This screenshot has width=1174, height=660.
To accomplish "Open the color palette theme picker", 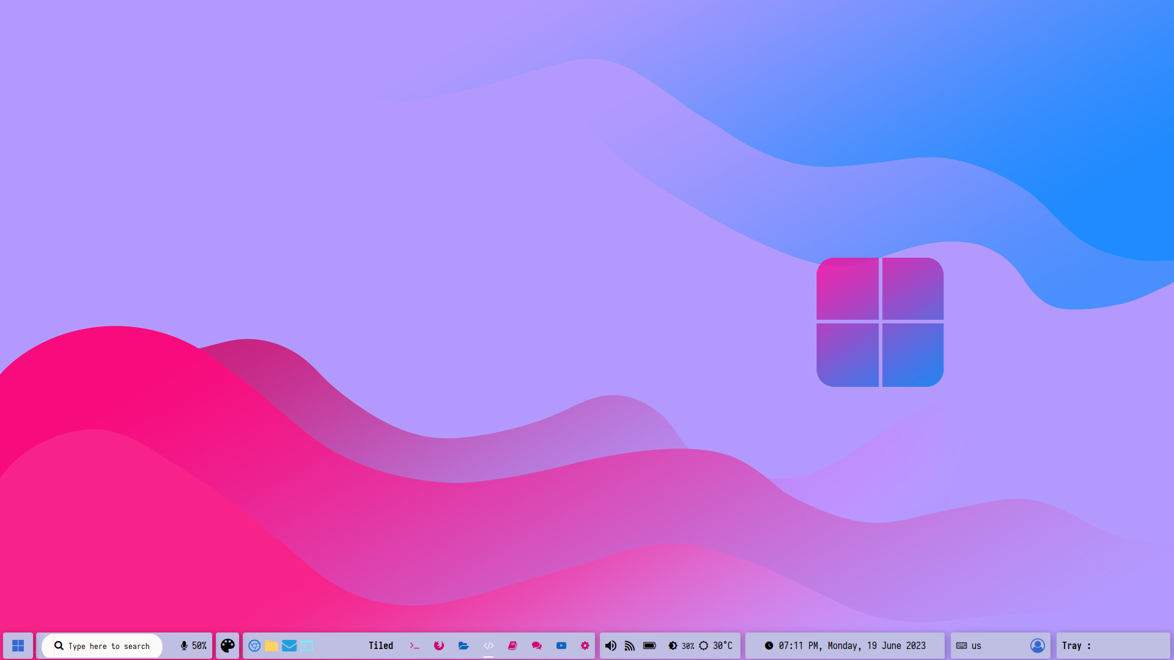I will point(227,646).
